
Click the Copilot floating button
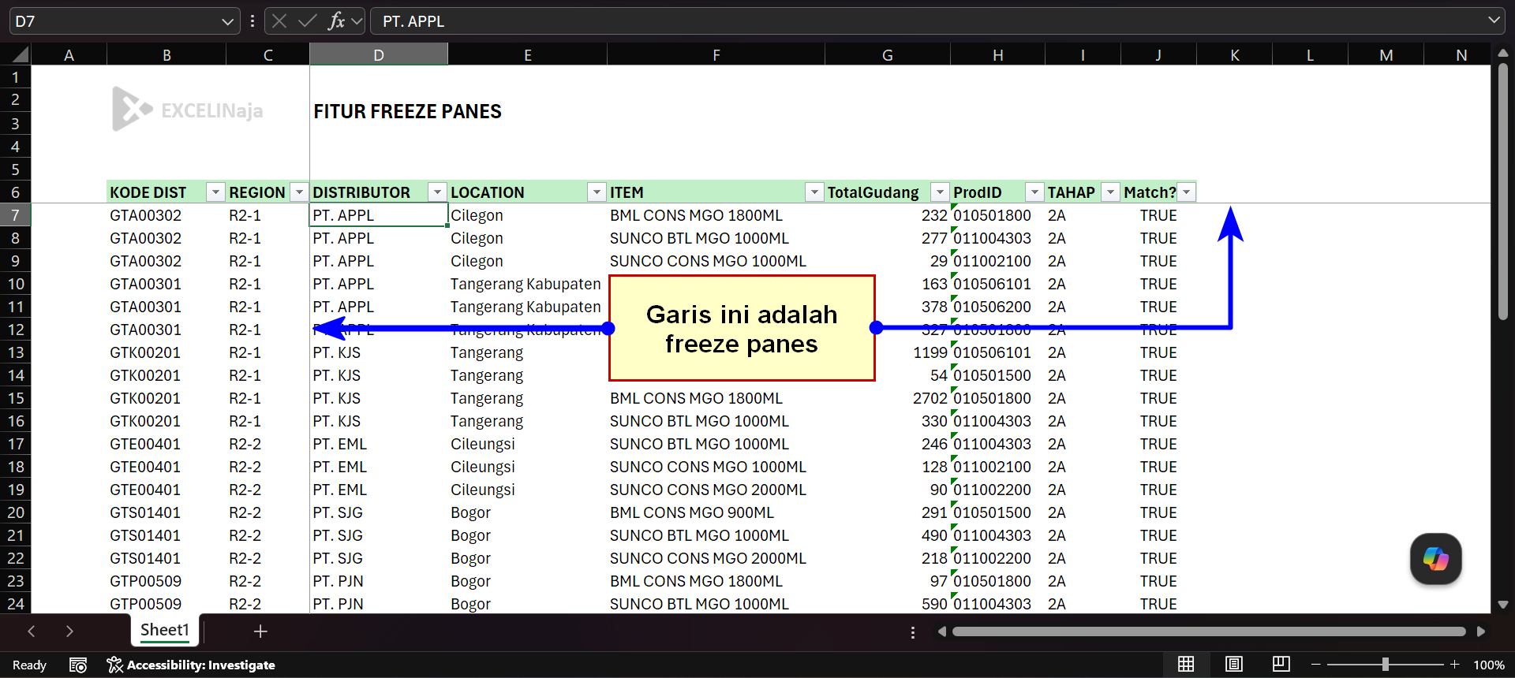1436,559
